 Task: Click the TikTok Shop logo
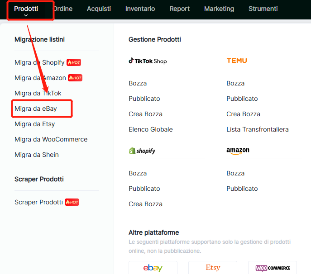pos(148,61)
